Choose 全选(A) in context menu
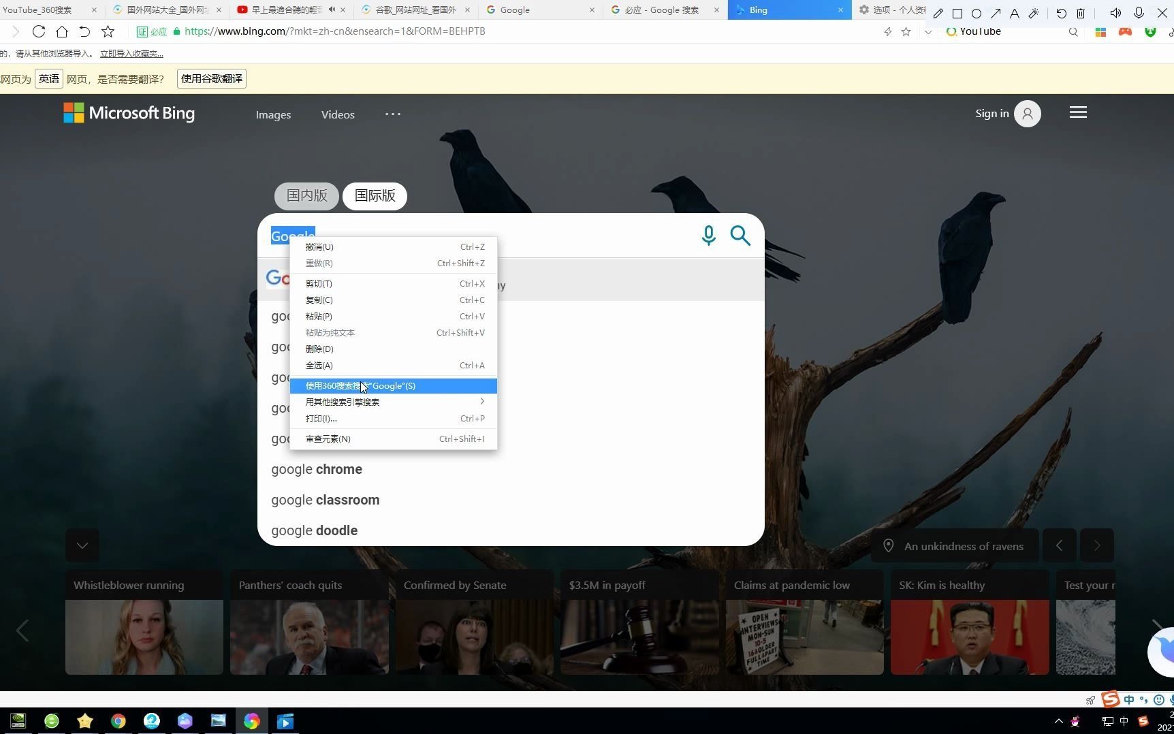This screenshot has width=1174, height=734. click(394, 366)
